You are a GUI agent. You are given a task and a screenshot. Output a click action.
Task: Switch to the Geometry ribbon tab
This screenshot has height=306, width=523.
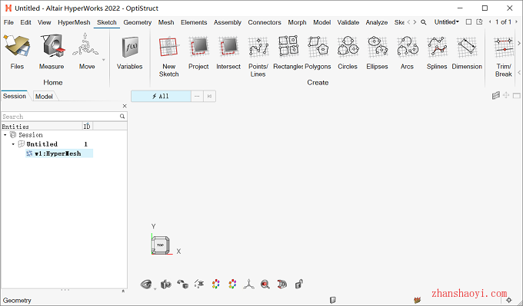[x=138, y=22]
